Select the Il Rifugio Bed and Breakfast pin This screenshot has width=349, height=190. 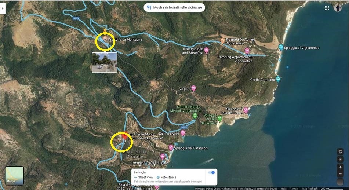tap(206, 50)
